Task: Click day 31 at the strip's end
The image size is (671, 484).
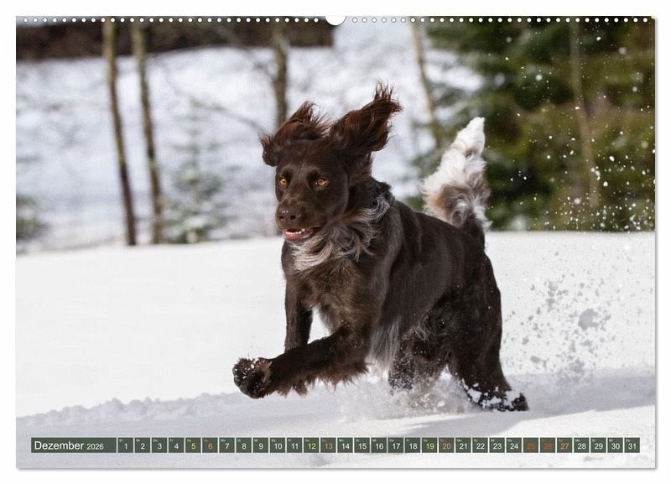Action: (632, 445)
